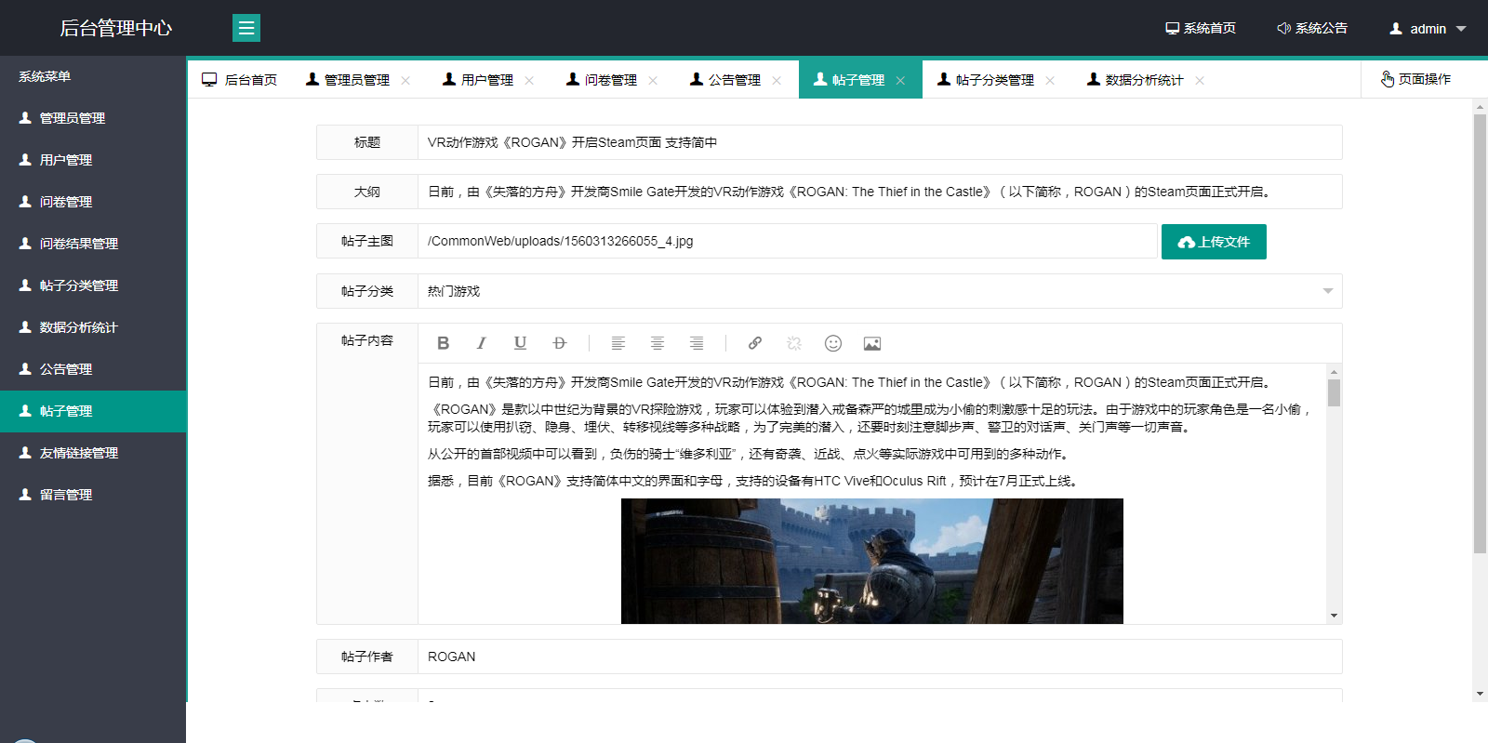Click the 后台管理中心 title logo
The height and width of the screenshot is (743, 1488).
pos(115,28)
